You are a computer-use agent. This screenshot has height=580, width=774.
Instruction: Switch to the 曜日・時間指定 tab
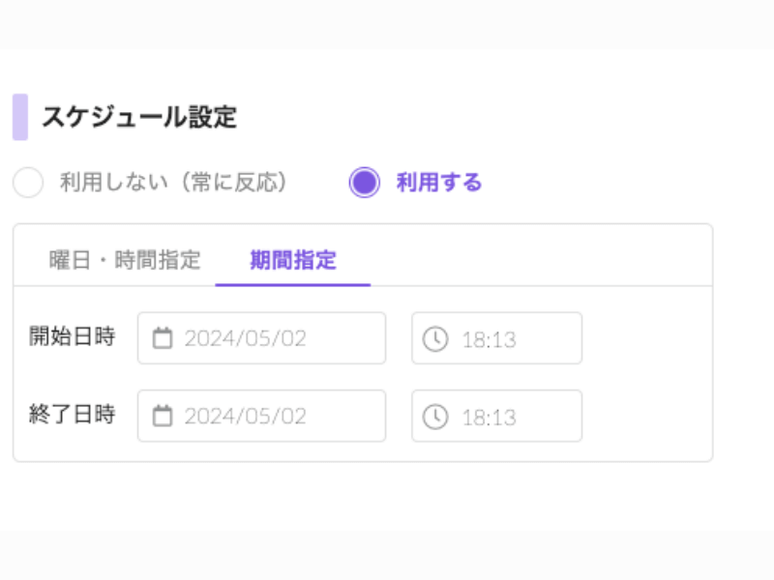click(x=125, y=260)
